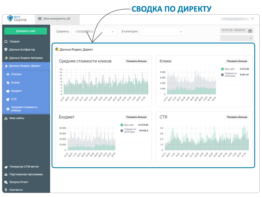
Task: Click the cursor icon beside Клики
Action: [8, 83]
